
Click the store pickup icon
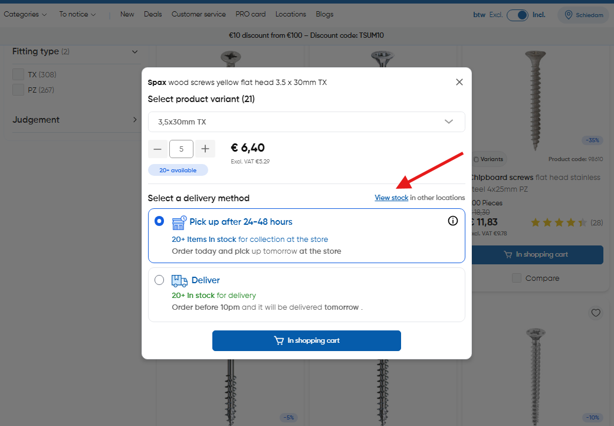(x=179, y=222)
